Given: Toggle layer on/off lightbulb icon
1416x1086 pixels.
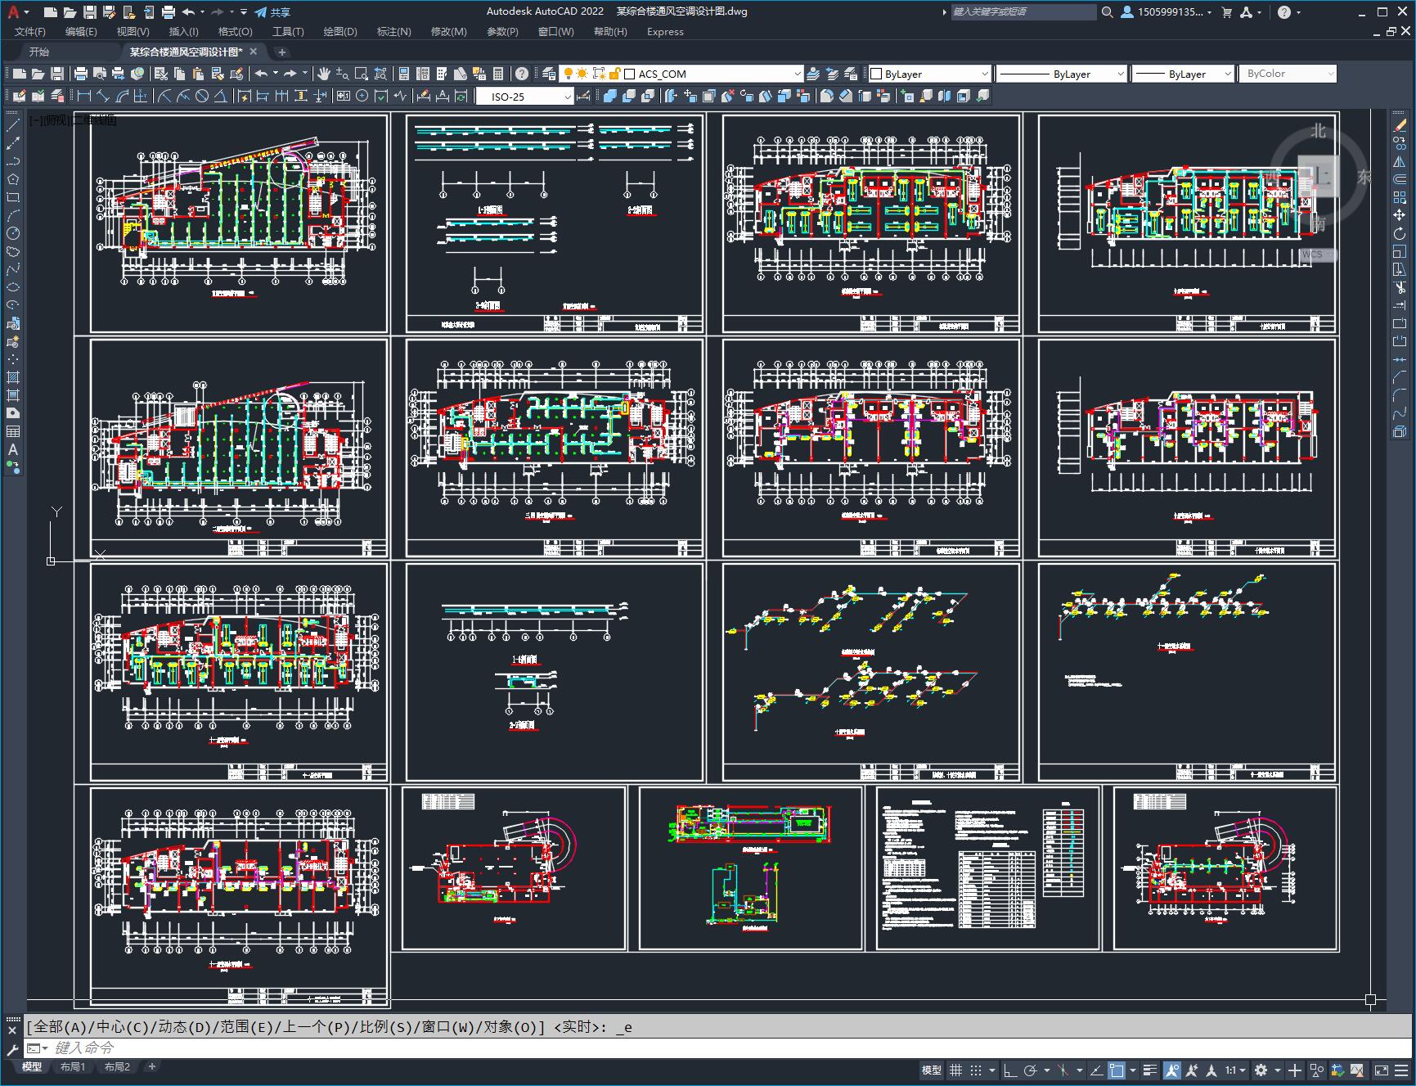Looking at the screenshot, I should (x=569, y=74).
